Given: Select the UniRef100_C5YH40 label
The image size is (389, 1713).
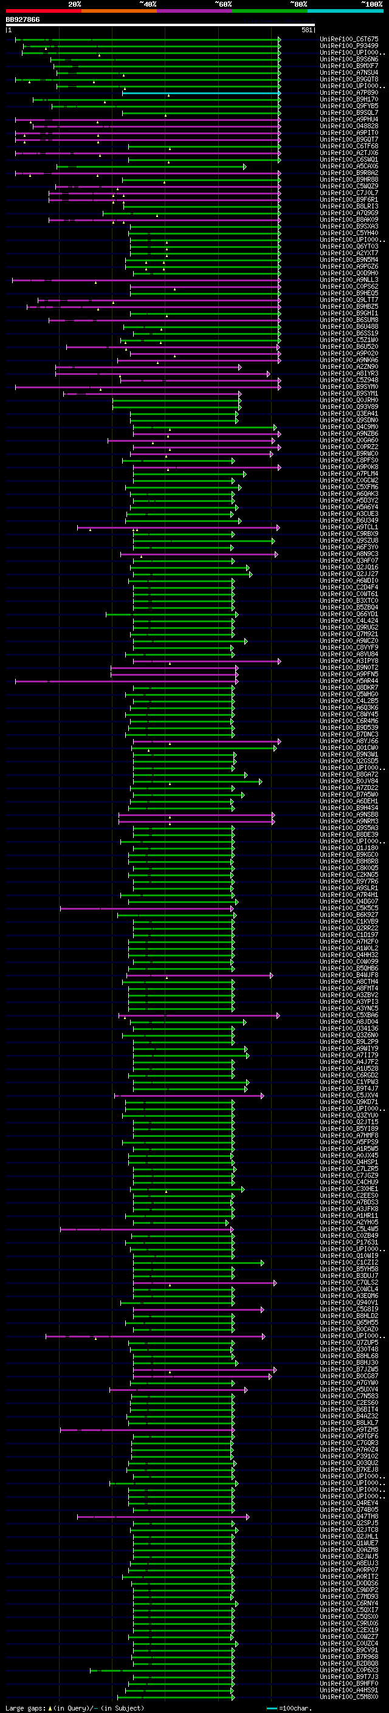Looking at the screenshot, I should click(x=349, y=233).
